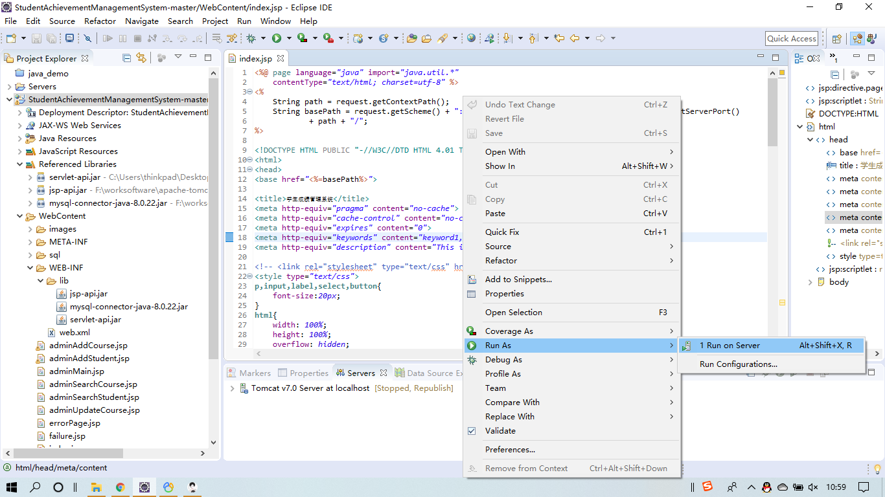Open Preferences... from context menu
The height and width of the screenshot is (497, 885).
click(510, 450)
